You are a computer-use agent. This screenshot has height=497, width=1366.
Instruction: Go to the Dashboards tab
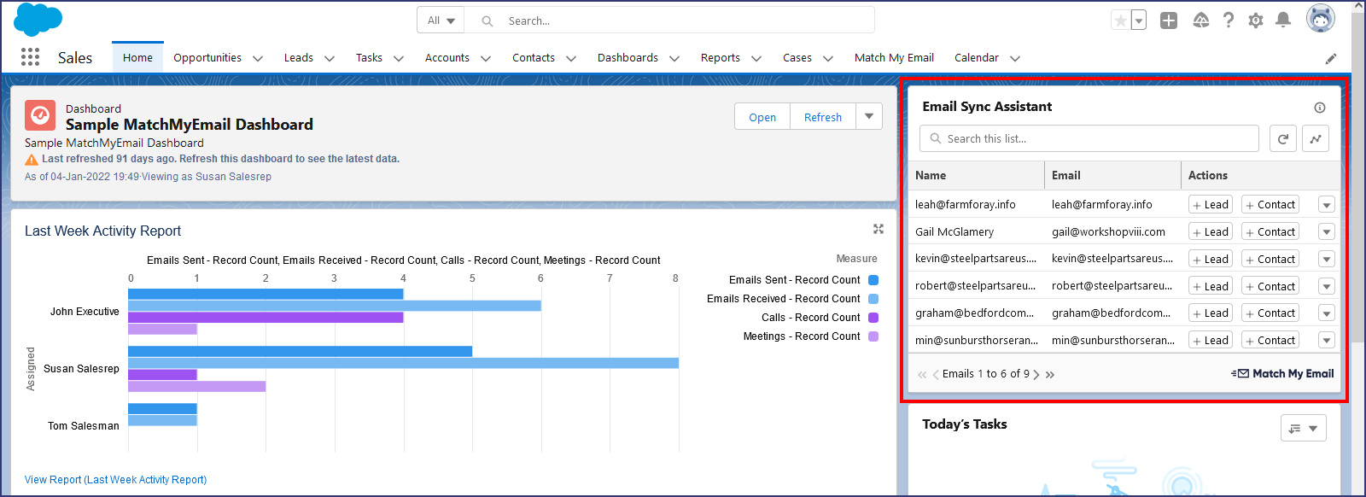pyautogui.click(x=628, y=58)
